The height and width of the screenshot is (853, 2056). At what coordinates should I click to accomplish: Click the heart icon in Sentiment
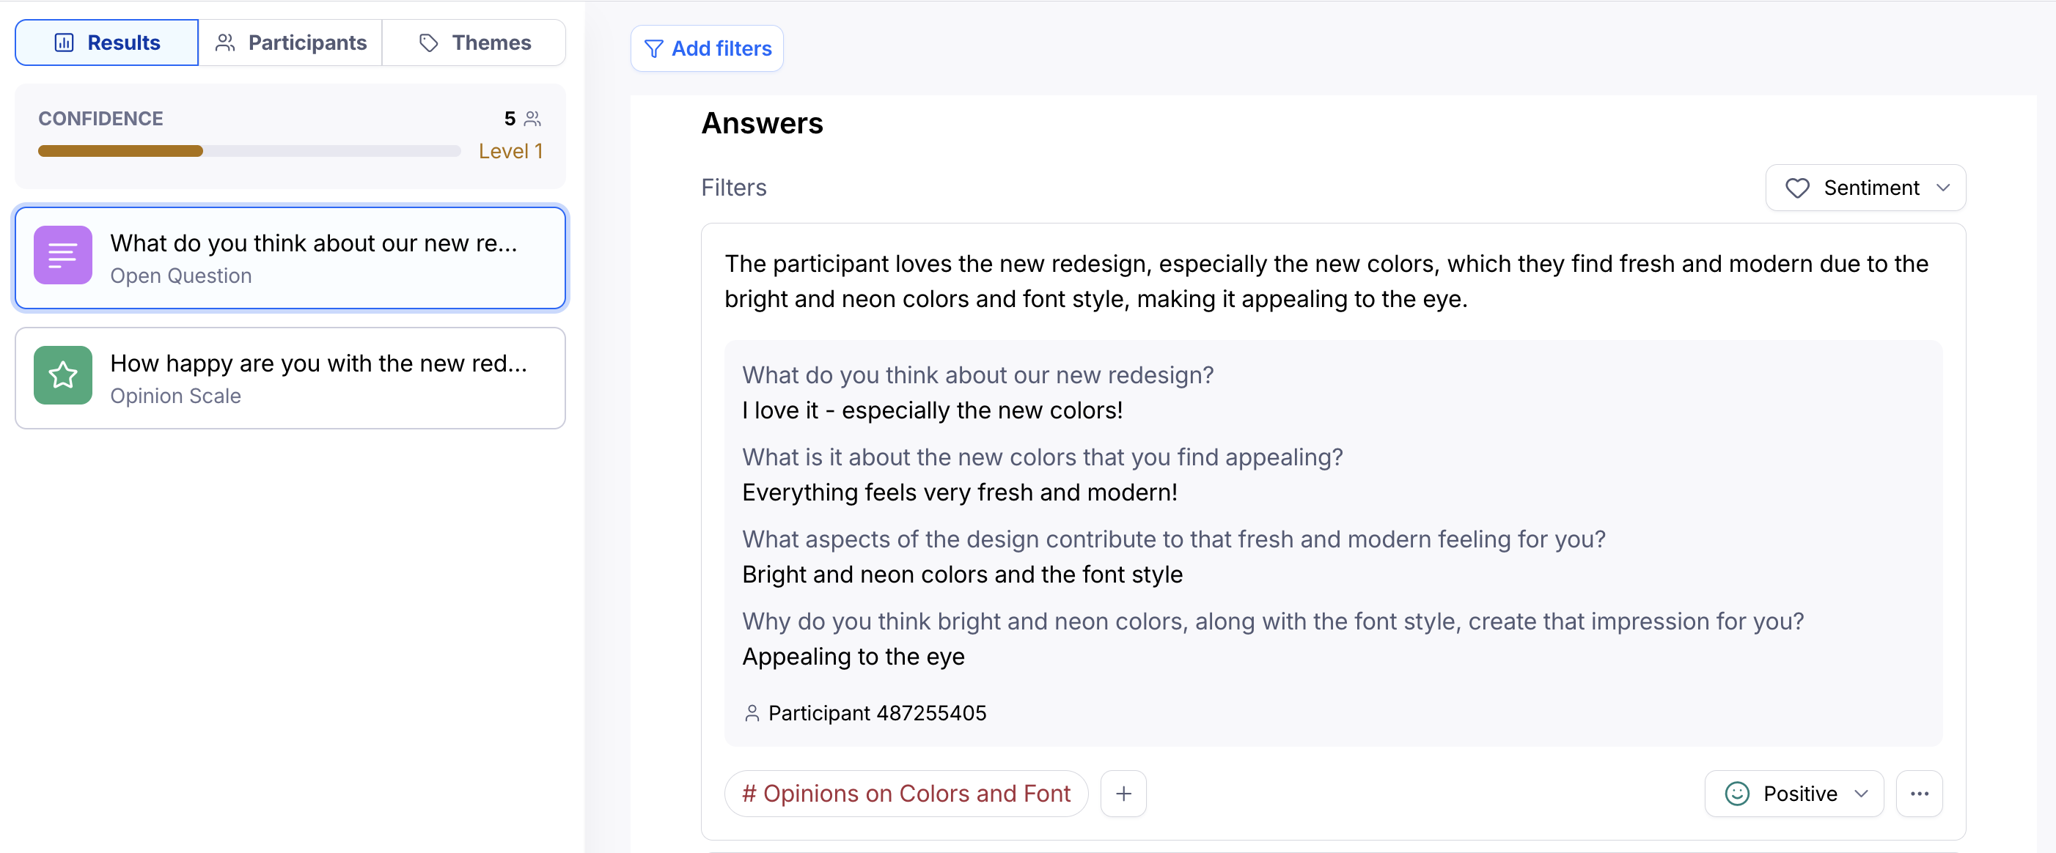[x=1796, y=188]
